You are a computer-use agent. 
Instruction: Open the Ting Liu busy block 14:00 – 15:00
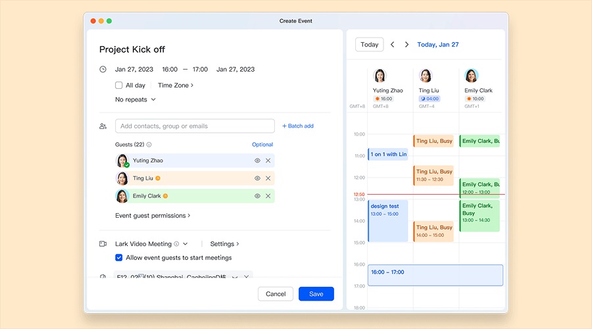433,232
